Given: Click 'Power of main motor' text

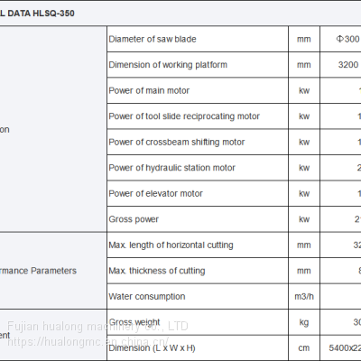Looking at the screenshot, I should 149,90.
